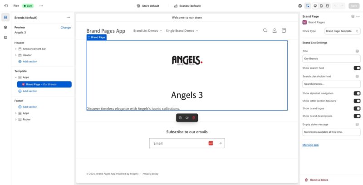Expand the Announcement bar section
This screenshot has width=363, height=185.
(16, 49)
